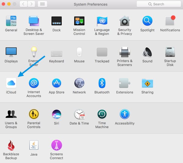Click the Forward navigation arrow

(x=31, y=4)
